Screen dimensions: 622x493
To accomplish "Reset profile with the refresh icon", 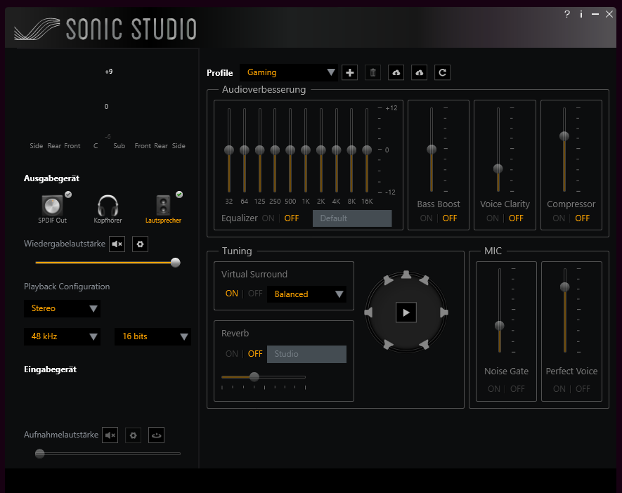I will tap(442, 72).
